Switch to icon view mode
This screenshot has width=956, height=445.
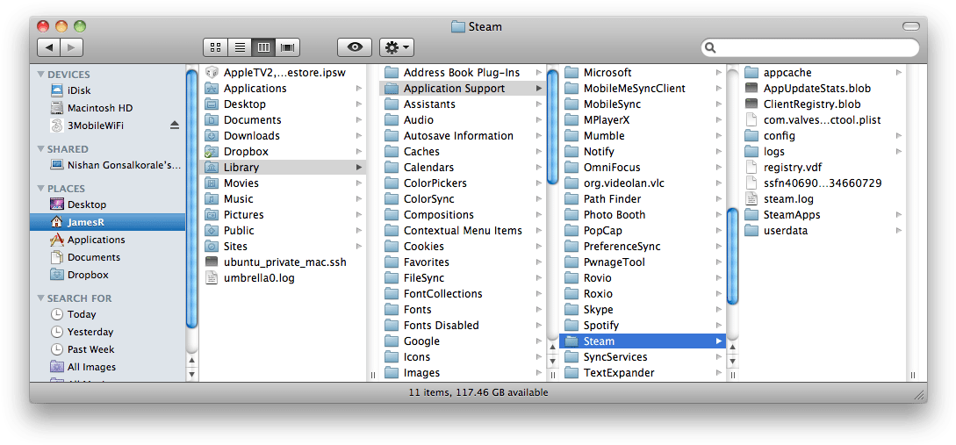pos(214,47)
